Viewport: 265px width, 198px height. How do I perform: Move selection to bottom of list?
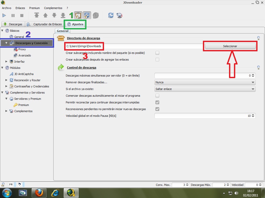click(63, 15)
